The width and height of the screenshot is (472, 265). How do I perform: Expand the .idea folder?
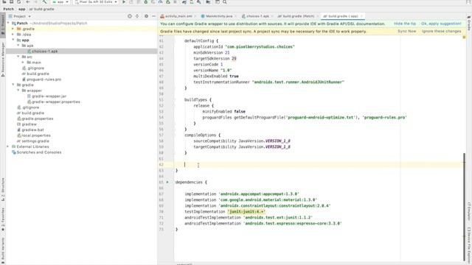click(13, 35)
